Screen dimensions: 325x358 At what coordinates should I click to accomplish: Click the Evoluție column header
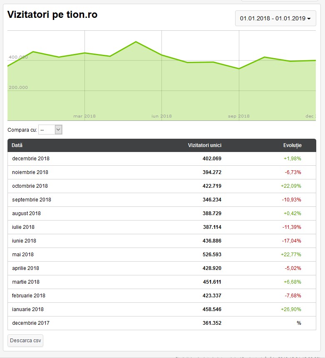click(x=292, y=145)
